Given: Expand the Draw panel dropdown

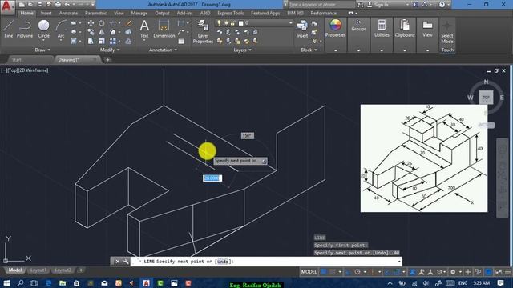Looking at the screenshot, I should click(42, 50).
